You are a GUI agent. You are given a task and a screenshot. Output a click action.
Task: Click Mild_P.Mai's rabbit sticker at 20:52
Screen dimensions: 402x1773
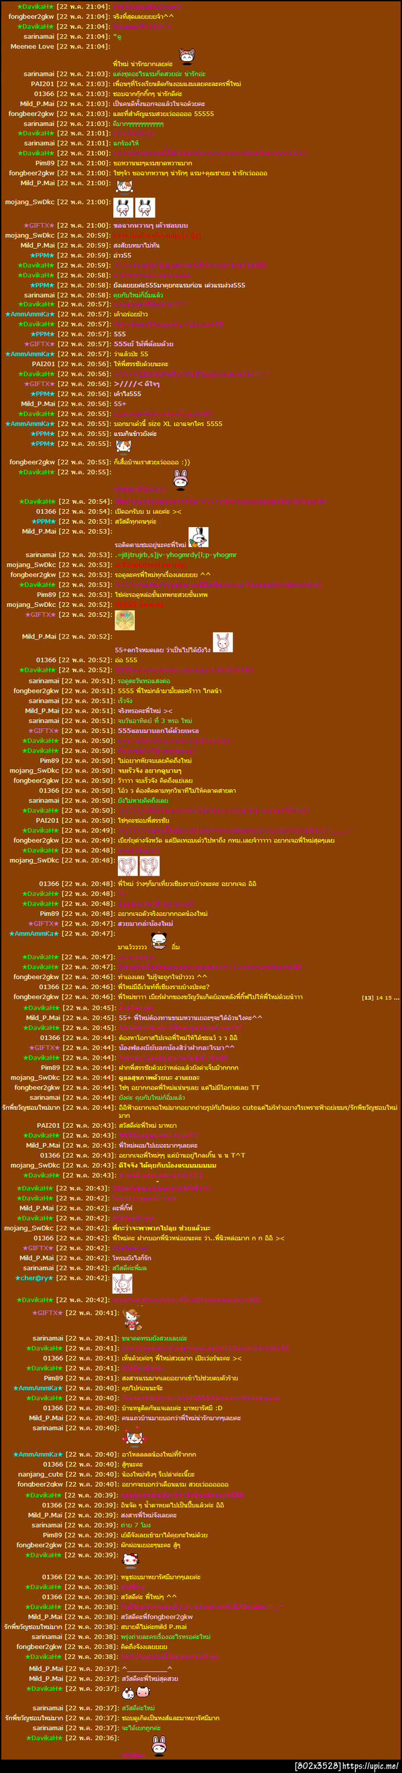coord(222,642)
